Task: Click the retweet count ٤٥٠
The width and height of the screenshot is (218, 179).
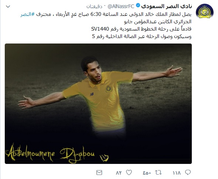Action: point(147,173)
